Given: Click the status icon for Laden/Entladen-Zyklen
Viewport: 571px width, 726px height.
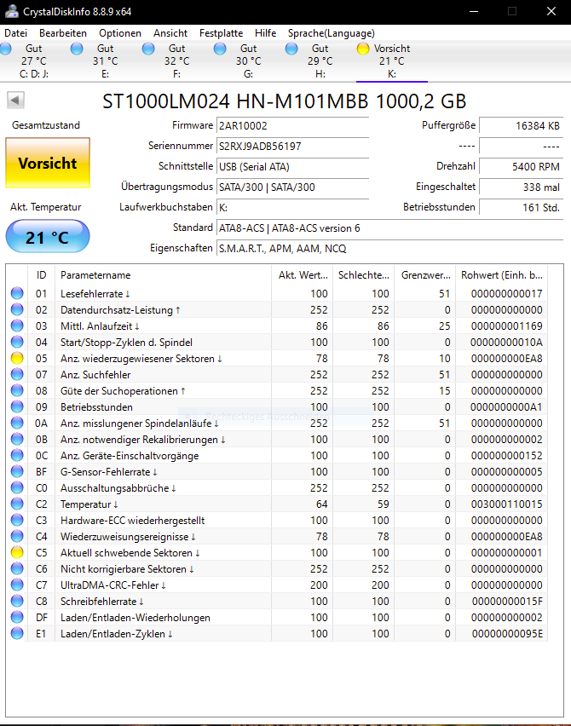Looking at the screenshot, I should pyautogui.click(x=17, y=633).
